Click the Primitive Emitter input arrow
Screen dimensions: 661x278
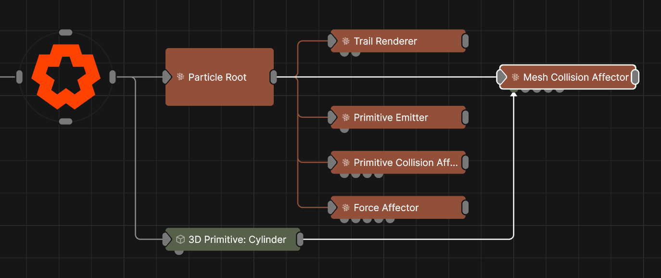click(x=332, y=117)
